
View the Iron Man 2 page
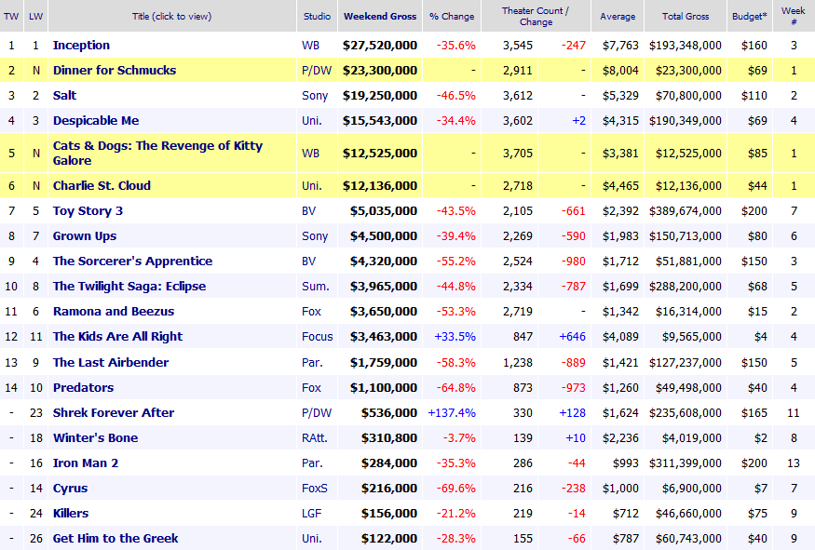tap(86, 463)
